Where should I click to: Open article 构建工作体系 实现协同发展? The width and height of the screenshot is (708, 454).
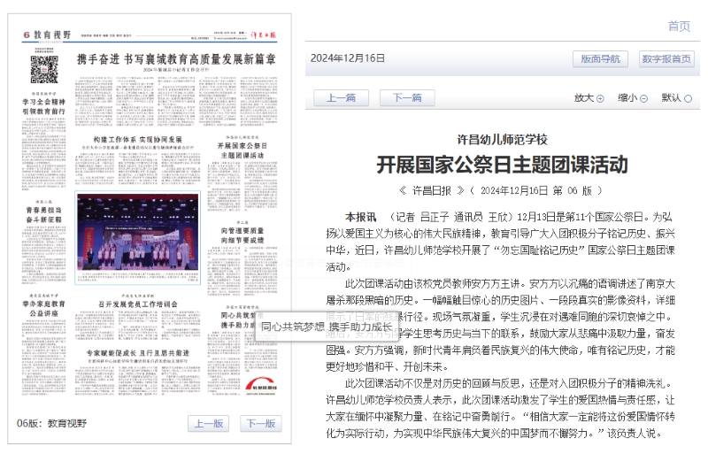pos(137,139)
